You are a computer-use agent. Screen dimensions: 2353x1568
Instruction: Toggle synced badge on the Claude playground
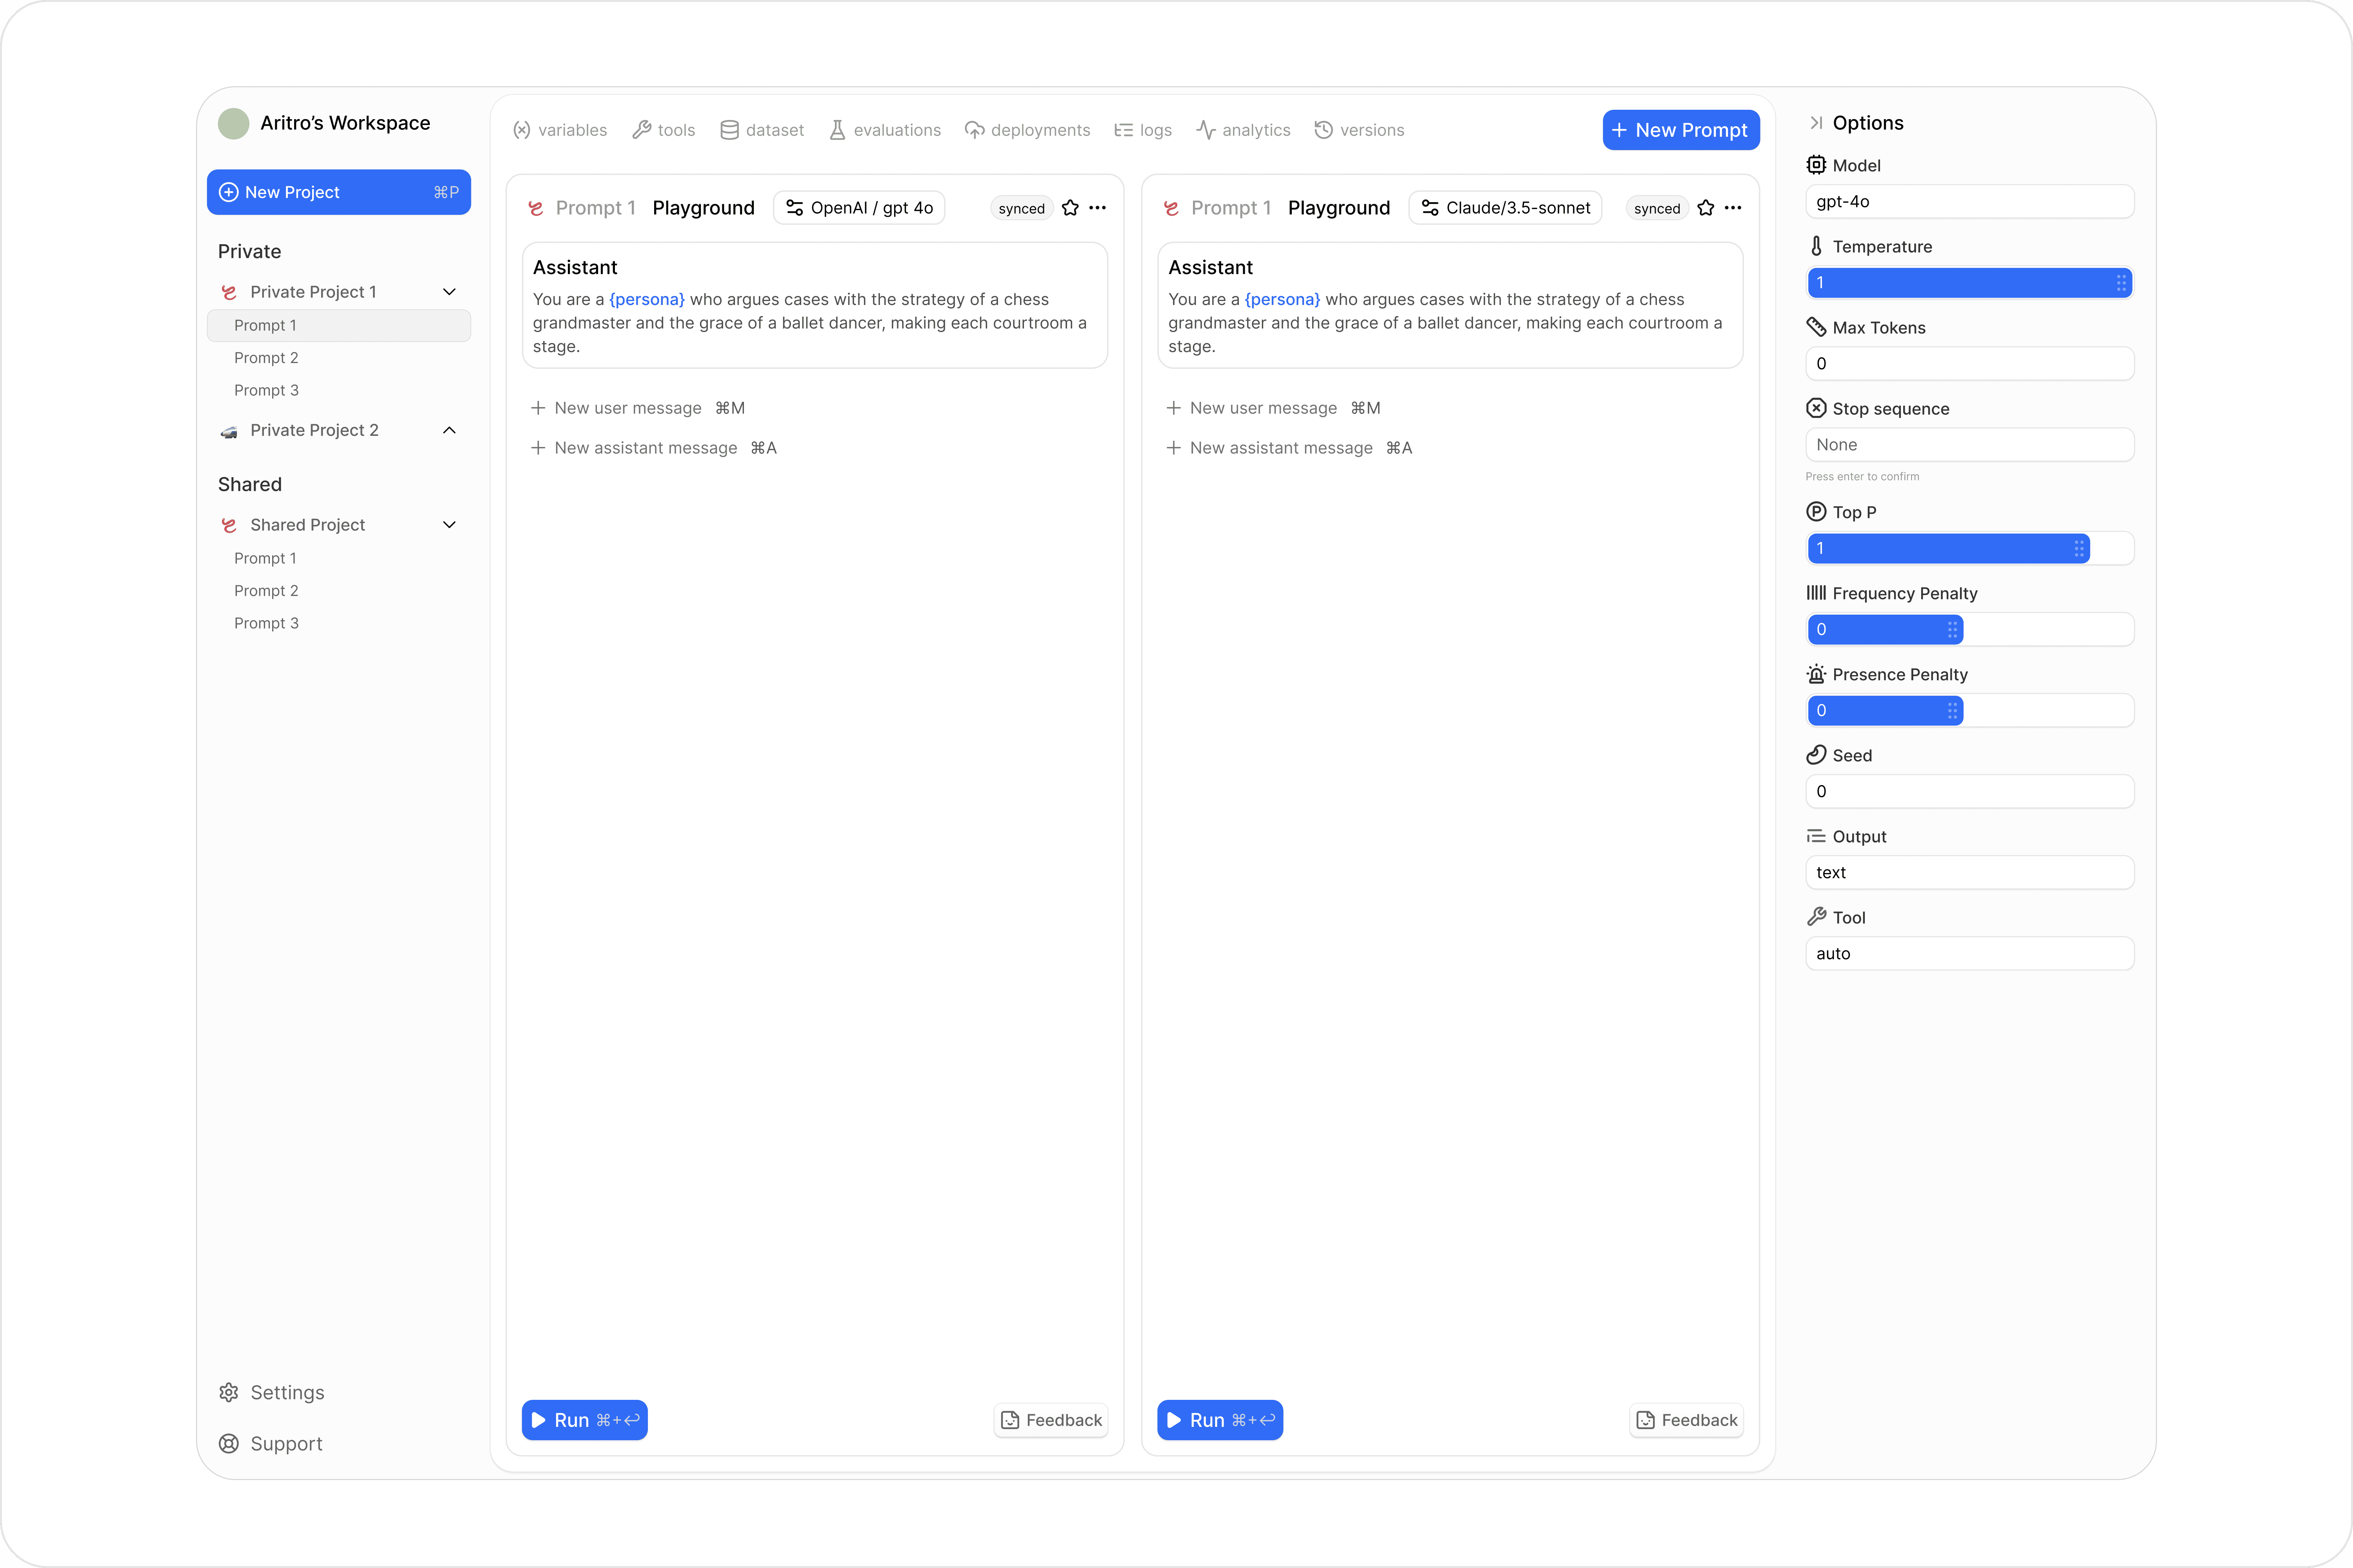pos(1657,208)
